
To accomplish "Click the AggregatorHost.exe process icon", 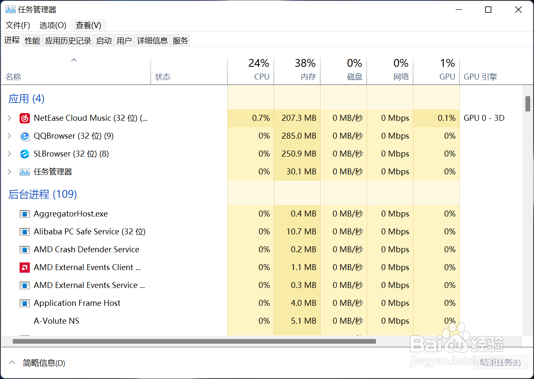I will (x=25, y=214).
